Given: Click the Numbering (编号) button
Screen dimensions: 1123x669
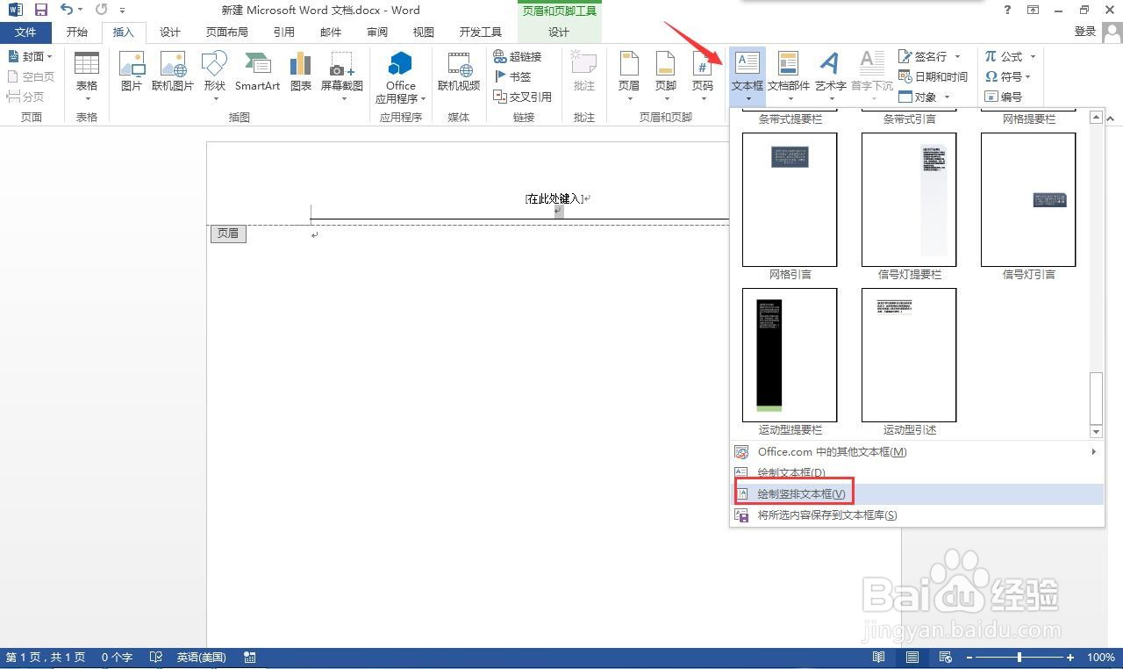Looking at the screenshot, I should (x=1003, y=97).
